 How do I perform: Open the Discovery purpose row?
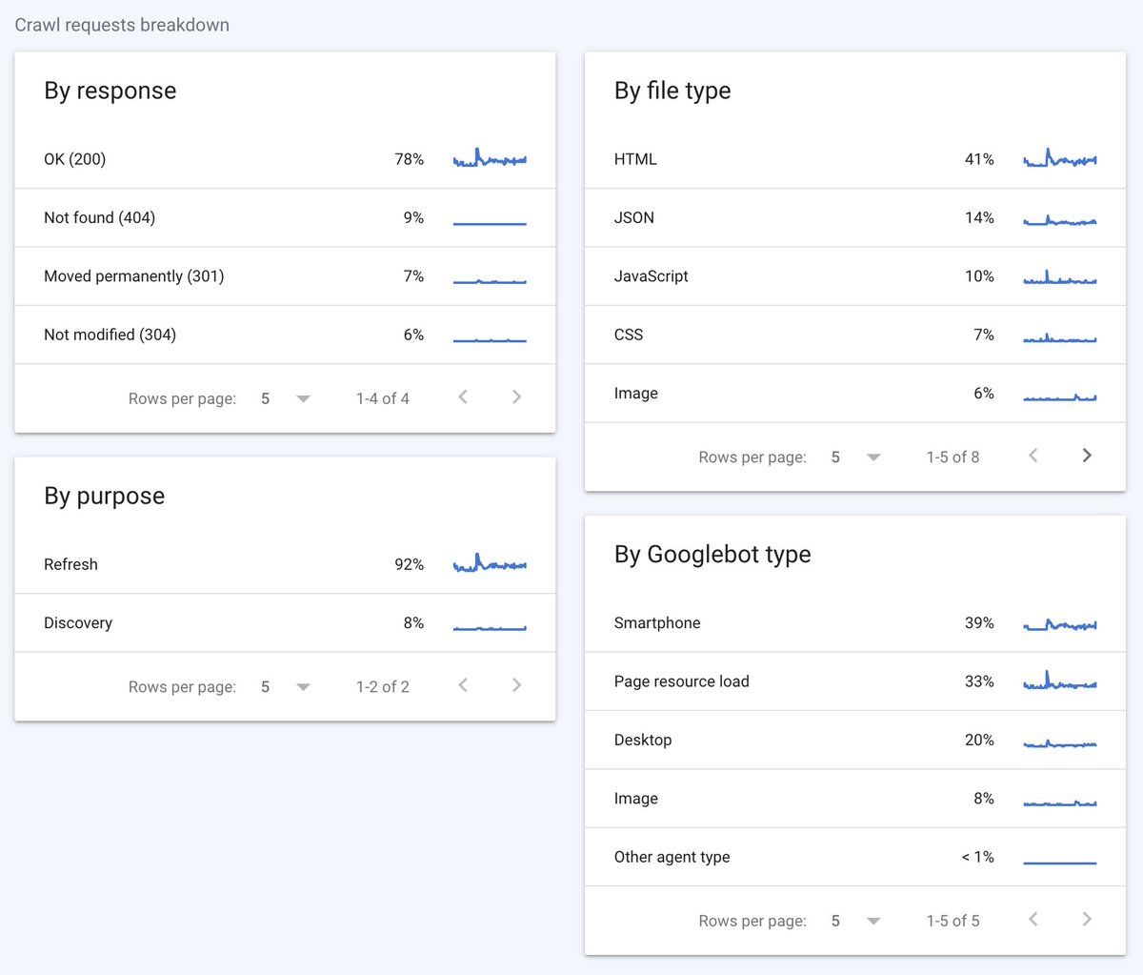click(x=285, y=622)
